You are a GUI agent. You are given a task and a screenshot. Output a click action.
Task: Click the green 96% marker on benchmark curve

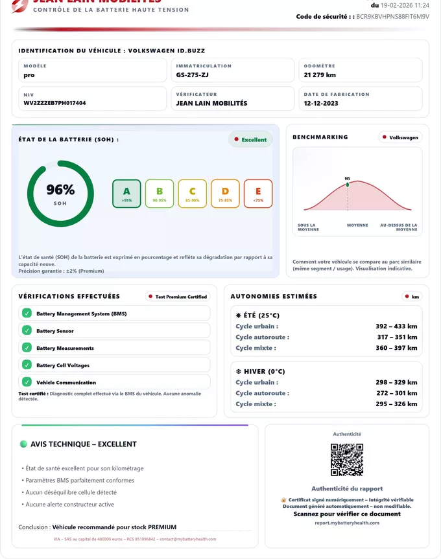click(348, 185)
